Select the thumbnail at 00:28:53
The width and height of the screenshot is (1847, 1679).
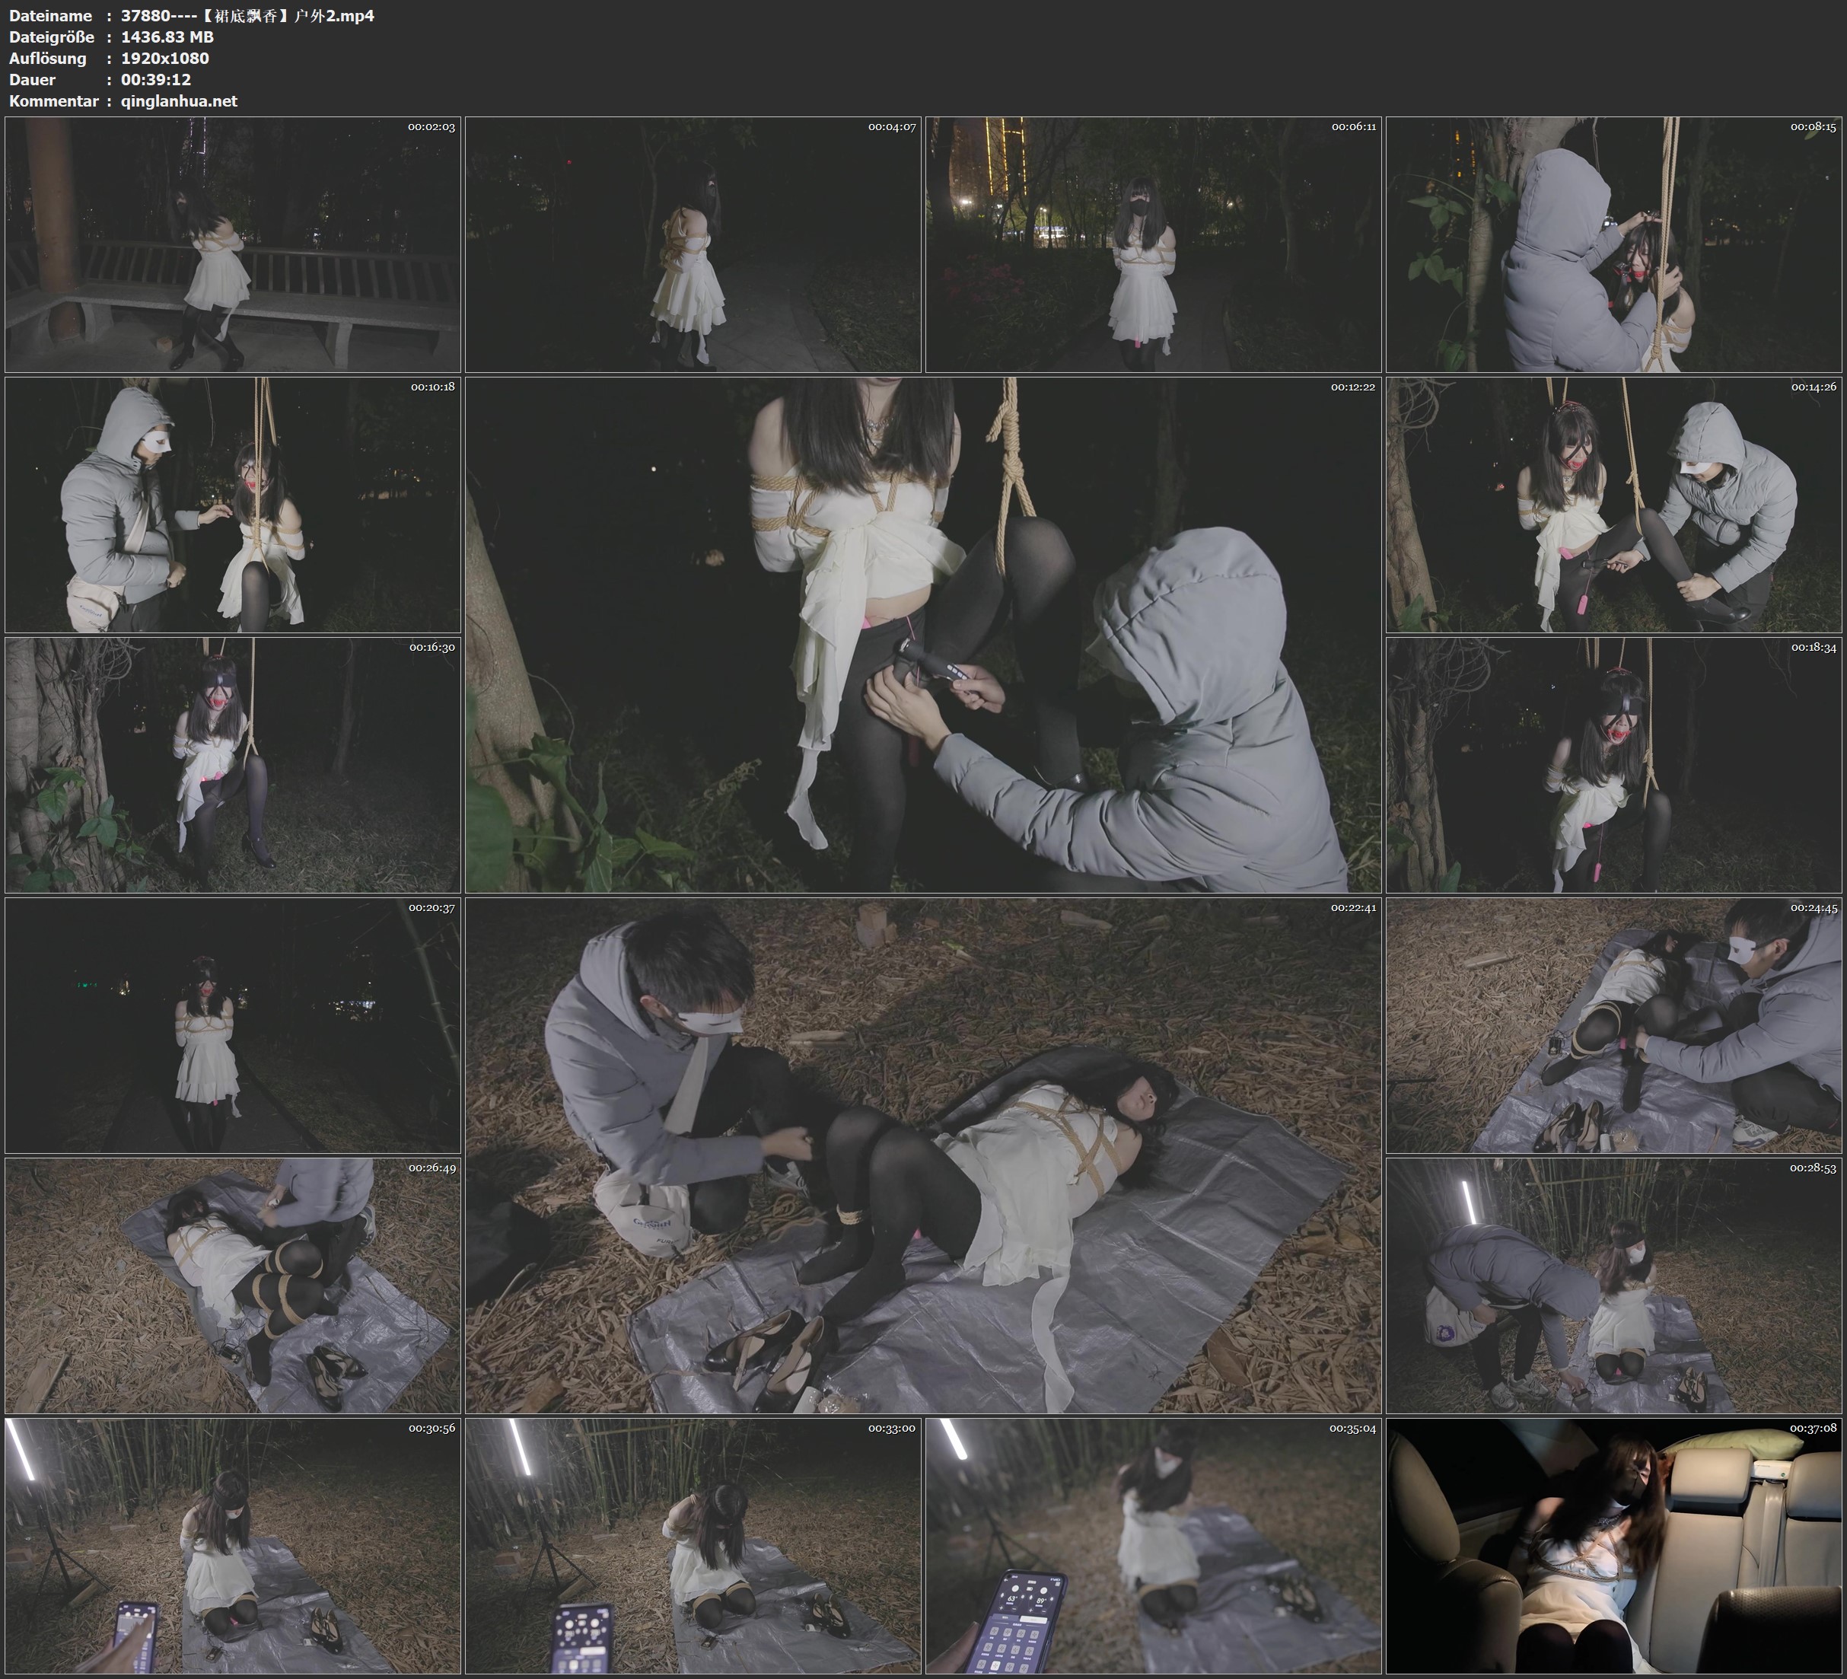1613,1286
